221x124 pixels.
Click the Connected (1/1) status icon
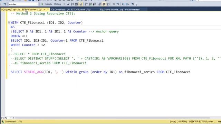[x=3, y=122]
